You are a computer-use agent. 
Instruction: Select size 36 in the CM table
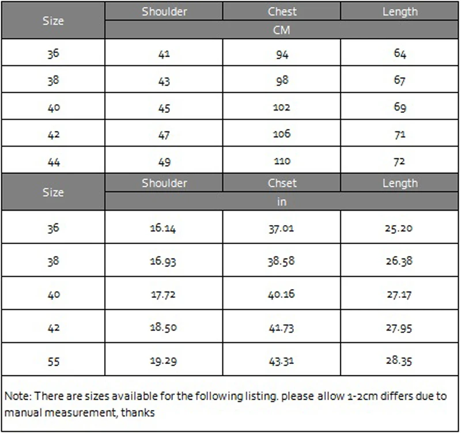[x=53, y=53]
